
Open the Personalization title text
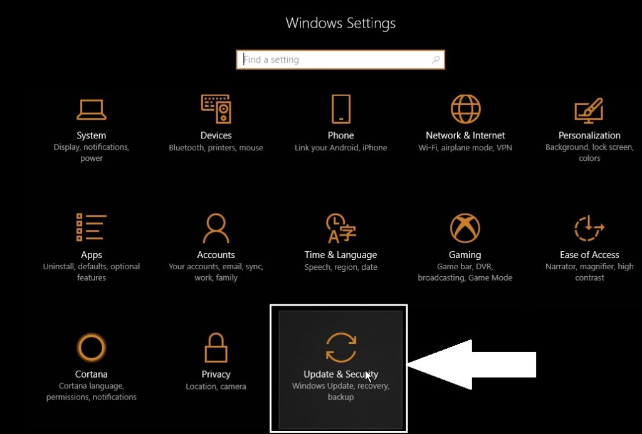(x=589, y=135)
